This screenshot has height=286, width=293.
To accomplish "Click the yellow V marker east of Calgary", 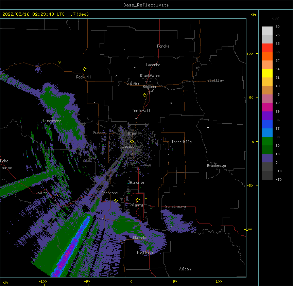I will 146,198.
